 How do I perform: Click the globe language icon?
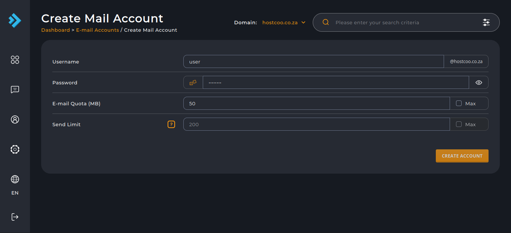click(15, 179)
